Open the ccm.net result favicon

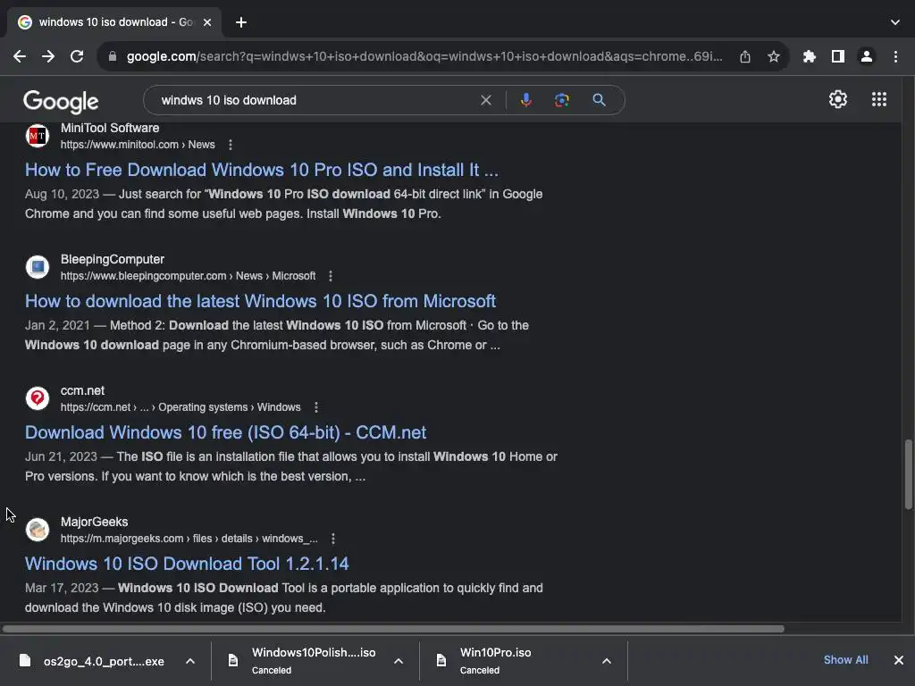coord(38,398)
